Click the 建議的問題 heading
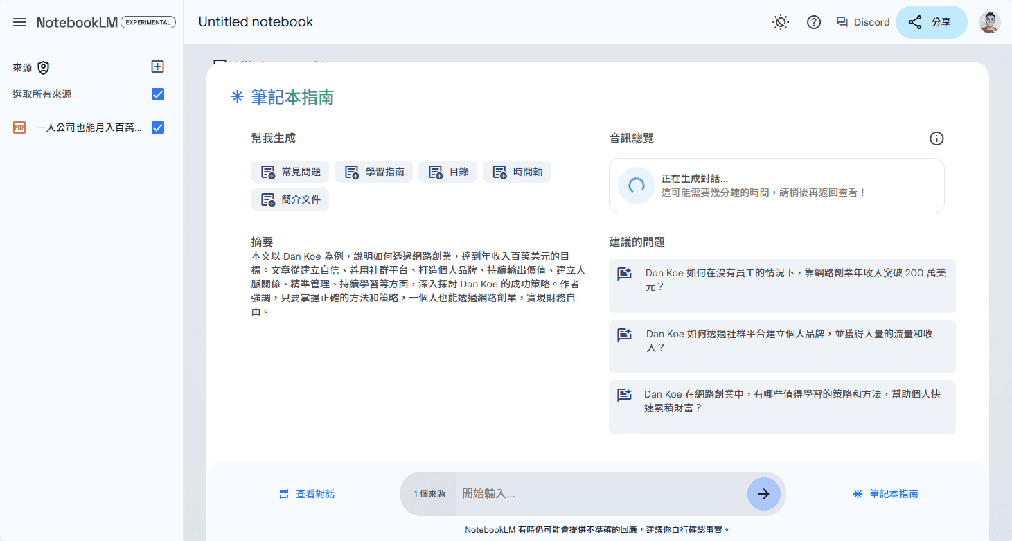Screen dimensions: 1012x541 tap(637, 242)
